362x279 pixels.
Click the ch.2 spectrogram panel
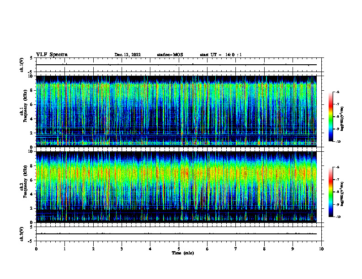pos(176,187)
